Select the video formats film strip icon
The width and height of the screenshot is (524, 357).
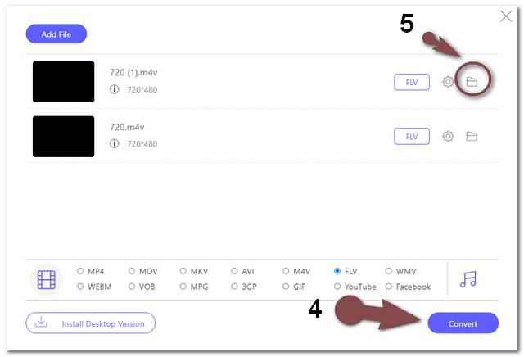click(x=47, y=280)
